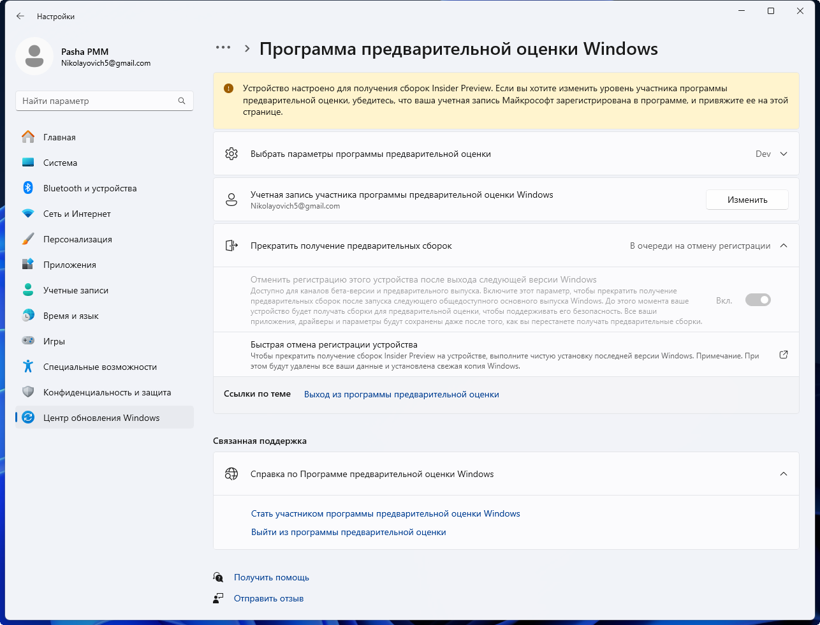Click the external link icon for Быстрая отмена
Screen dimensions: 820x625
[x=784, y=355]
